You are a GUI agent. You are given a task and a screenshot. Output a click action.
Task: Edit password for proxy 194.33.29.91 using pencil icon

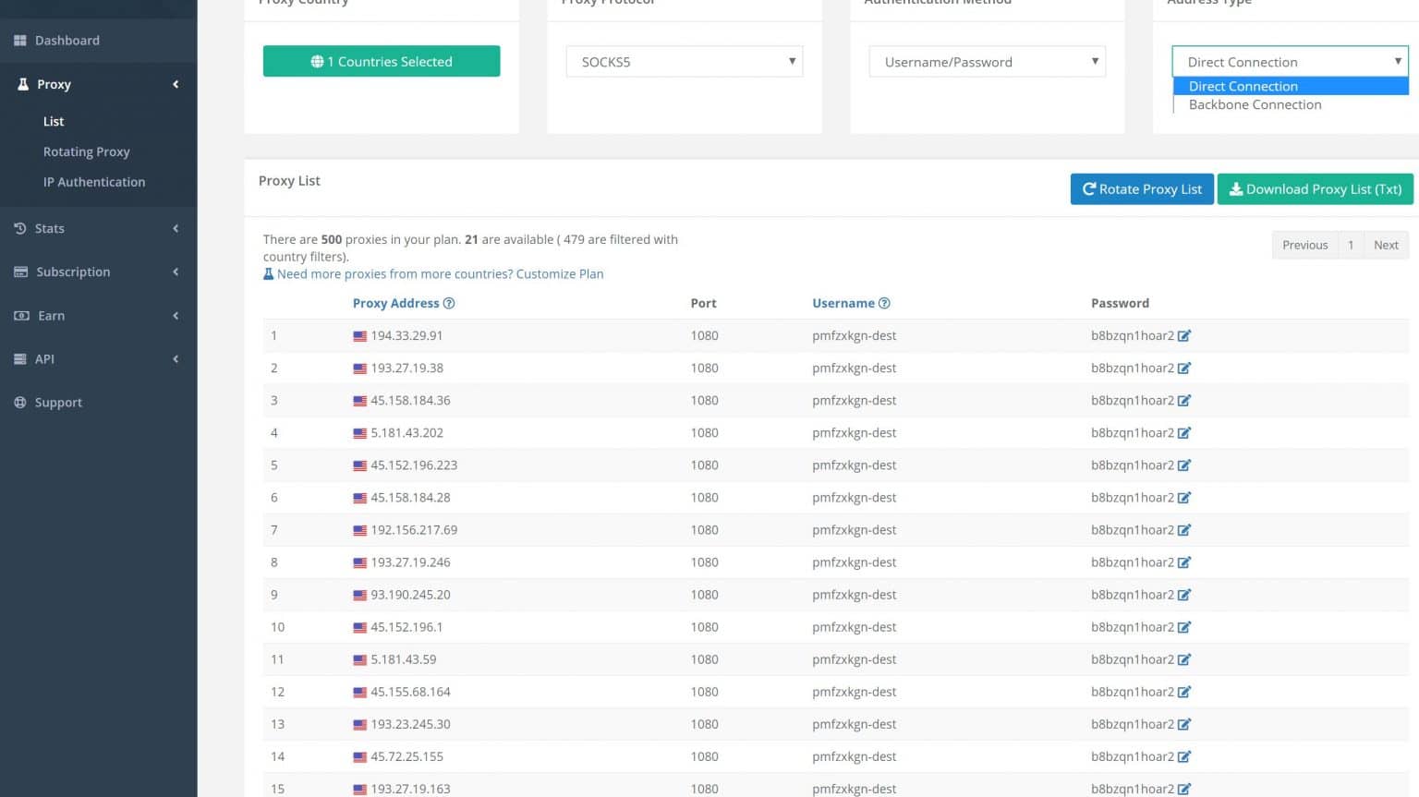[x=1185, y=335]
